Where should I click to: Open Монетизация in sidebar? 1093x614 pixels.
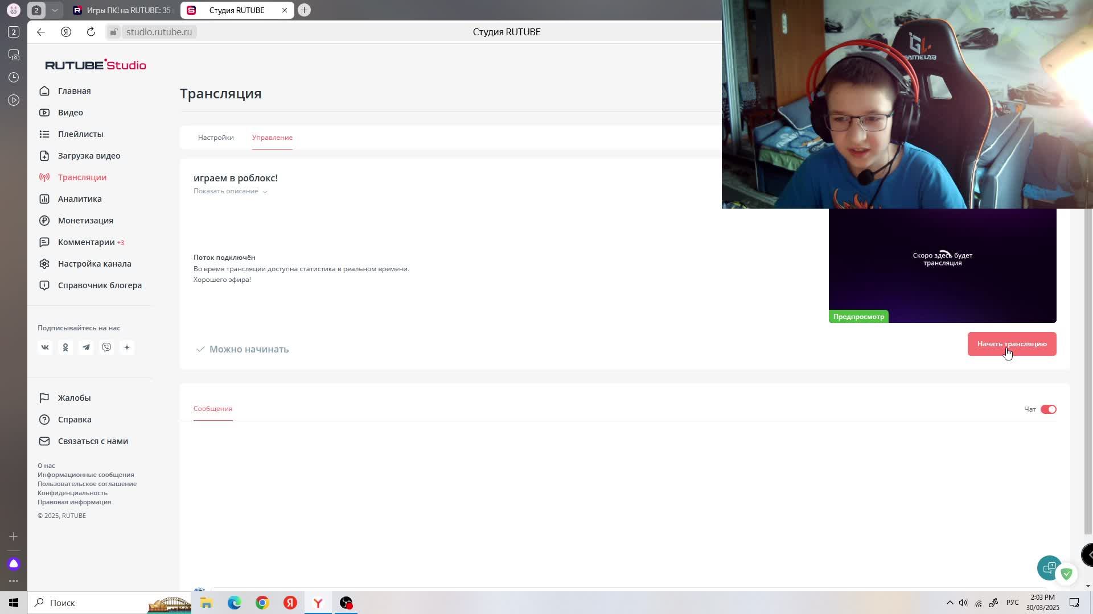(x=85, y=221)
